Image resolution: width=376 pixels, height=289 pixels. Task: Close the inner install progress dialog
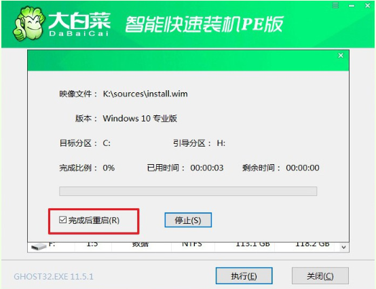click(341, 56)
